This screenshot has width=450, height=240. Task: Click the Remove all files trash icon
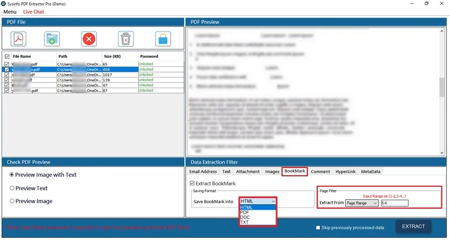pos(126,39)
